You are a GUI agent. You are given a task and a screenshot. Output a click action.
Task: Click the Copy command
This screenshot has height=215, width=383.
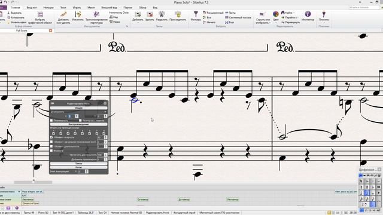point(16,17)
